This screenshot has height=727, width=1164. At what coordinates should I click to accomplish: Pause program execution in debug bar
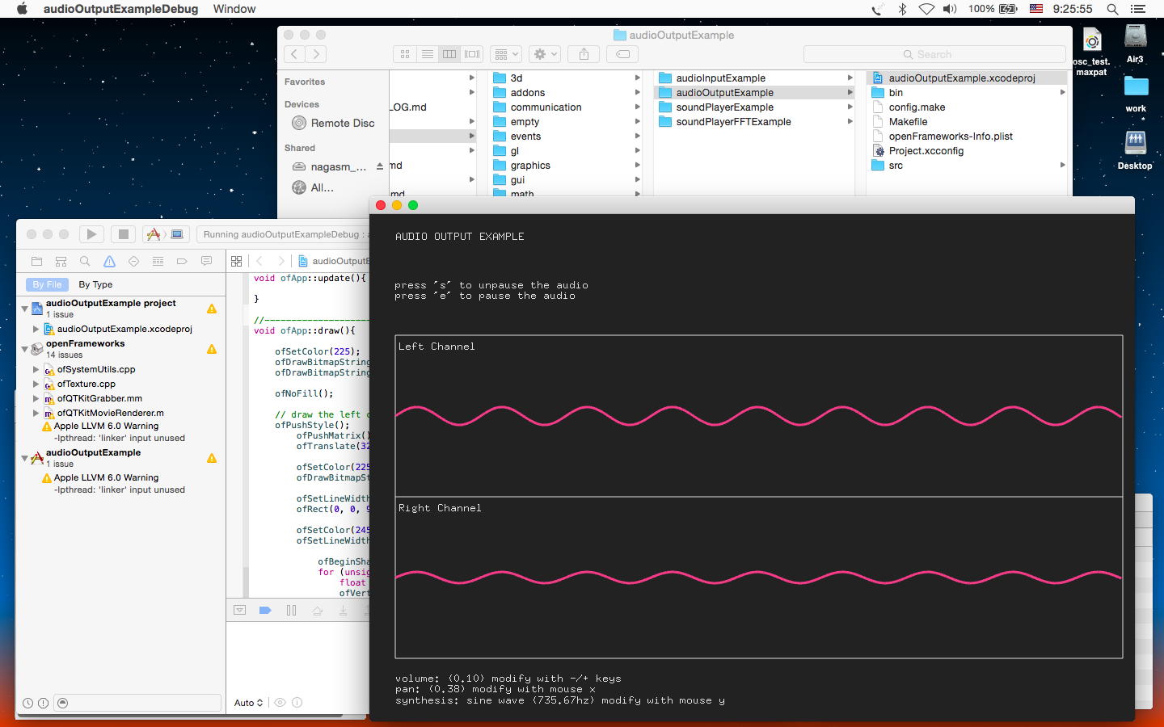pos(291,611)
